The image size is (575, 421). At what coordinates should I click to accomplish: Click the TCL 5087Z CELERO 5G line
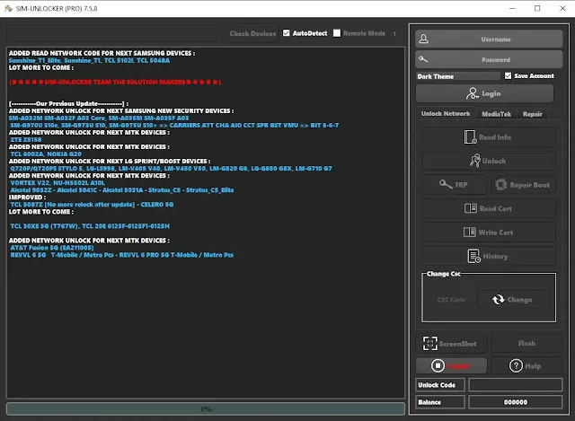(92, 205)
